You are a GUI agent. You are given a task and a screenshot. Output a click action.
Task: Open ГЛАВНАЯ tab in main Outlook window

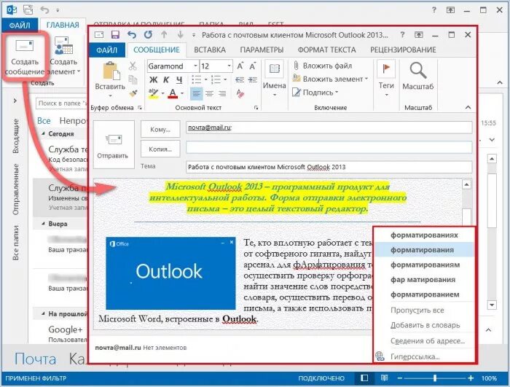click(x=63, y=25)
